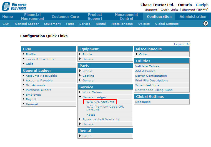
Task: Open Global Settings submenu item
Action: 167,24
